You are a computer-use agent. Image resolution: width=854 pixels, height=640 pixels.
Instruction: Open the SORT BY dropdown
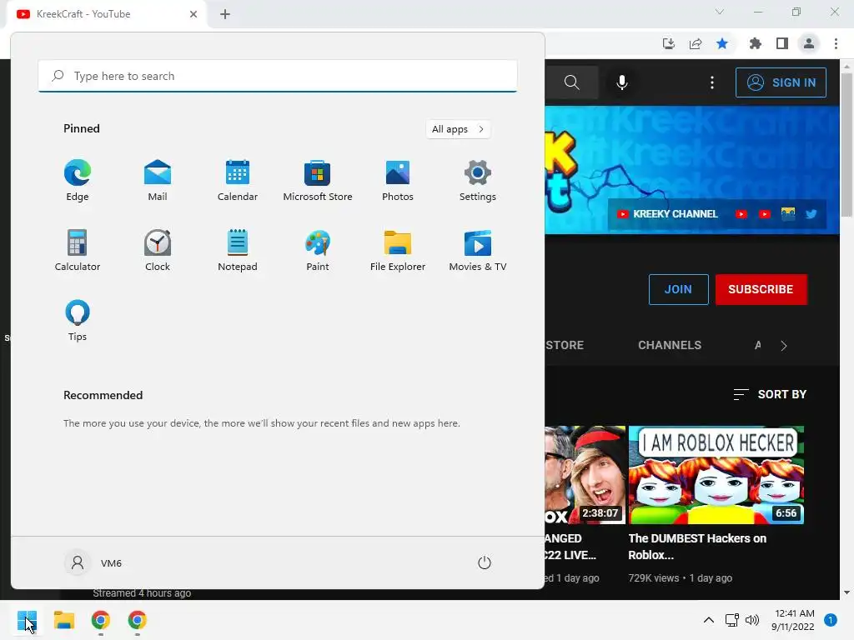(x=770, y=394)
